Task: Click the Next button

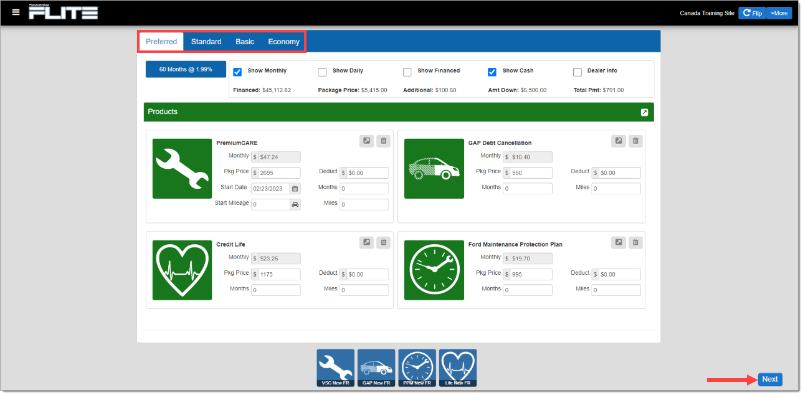Action: coord(770,379)
